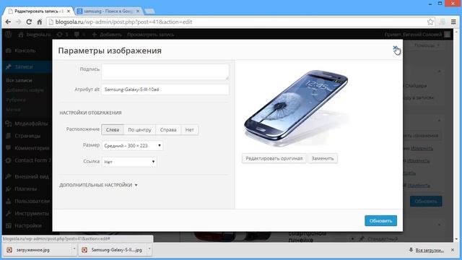
Task: Close the samsung Google search tab
Action: [138, 12]
